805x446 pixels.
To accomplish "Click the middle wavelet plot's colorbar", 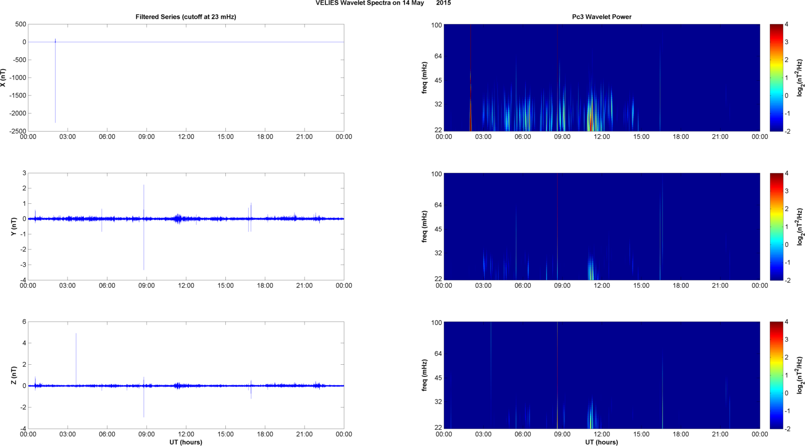I will [777, 226].
